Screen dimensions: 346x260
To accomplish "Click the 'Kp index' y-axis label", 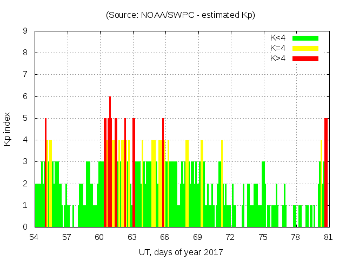I will [x=8, y=129].
